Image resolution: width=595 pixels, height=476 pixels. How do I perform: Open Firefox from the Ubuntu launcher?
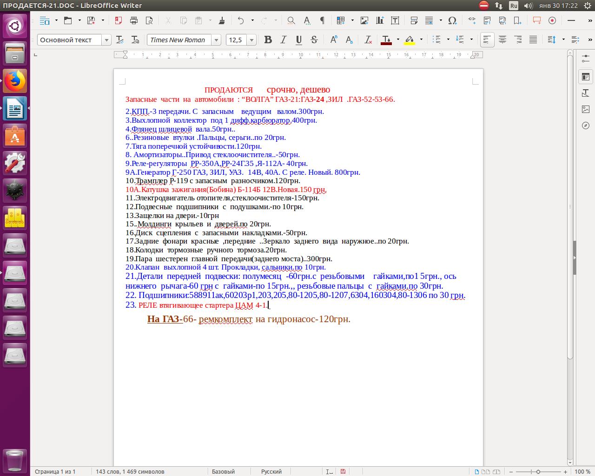pos(15,81)
